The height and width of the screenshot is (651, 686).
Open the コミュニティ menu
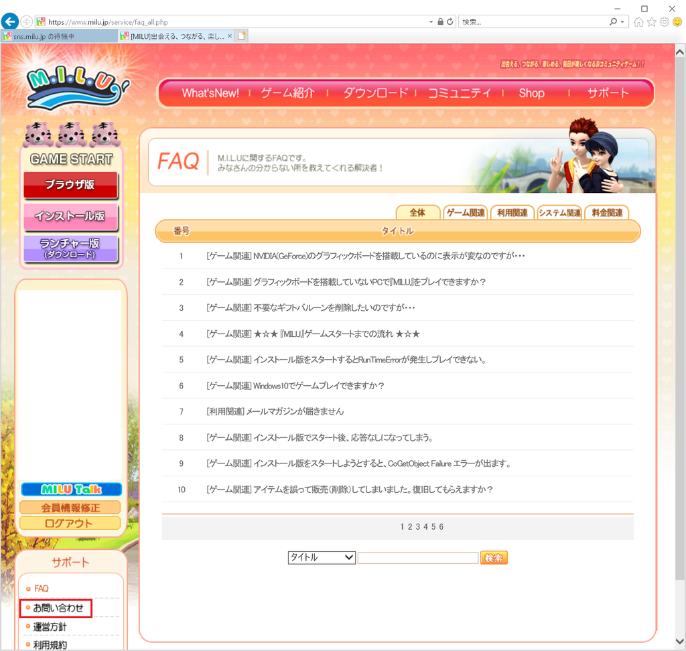[459, 93]
